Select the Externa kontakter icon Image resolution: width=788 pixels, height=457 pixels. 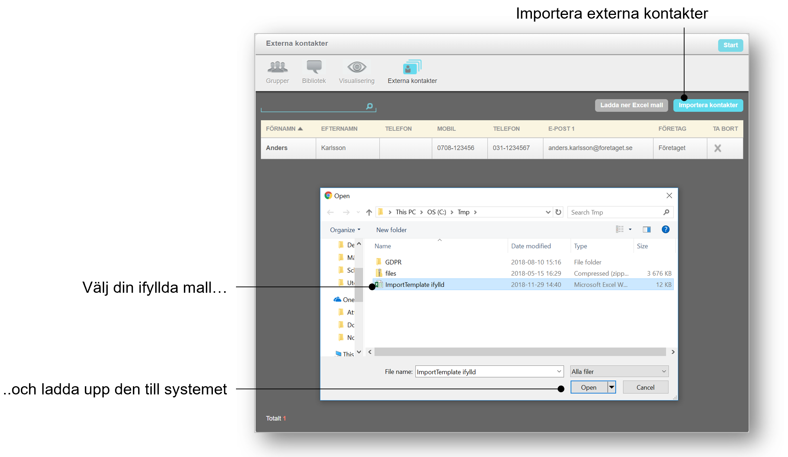point(412,67)
